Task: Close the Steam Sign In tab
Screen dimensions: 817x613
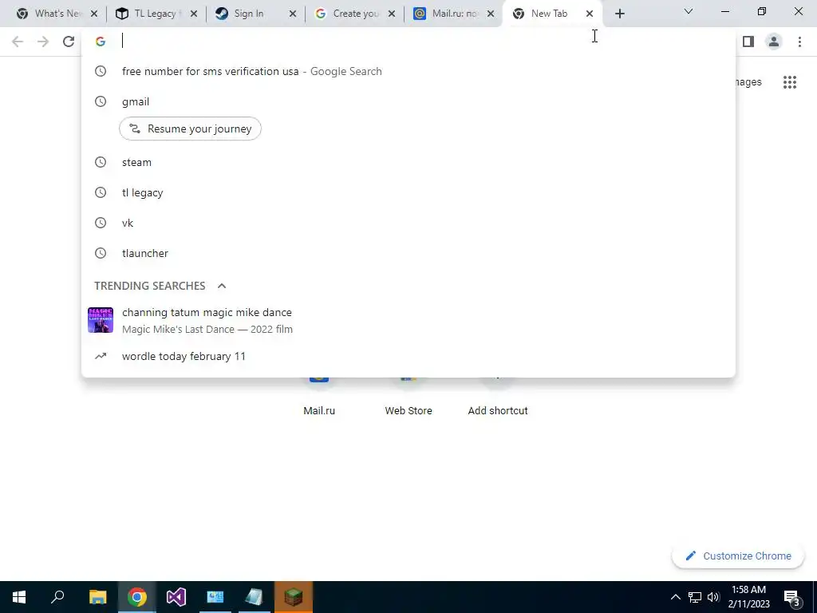Action: (292, 14)
